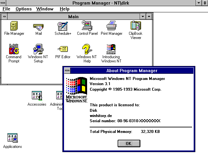This screenshot has width=208, height=156.
Task: Open Program Manager's control-menu box
Action: (x=3, y=3)
